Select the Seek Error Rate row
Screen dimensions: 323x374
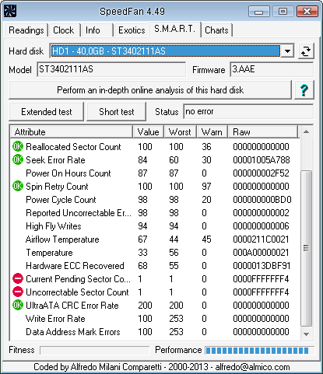click(155, 160)
